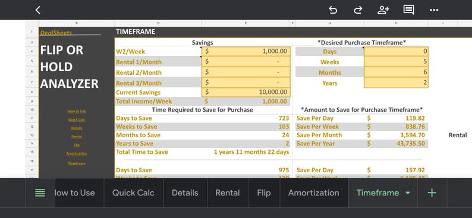The height and width of the screenshot is (218, 472).
Task: Select the Save Per Week 838.76 value
Action: tap(415, 127)
